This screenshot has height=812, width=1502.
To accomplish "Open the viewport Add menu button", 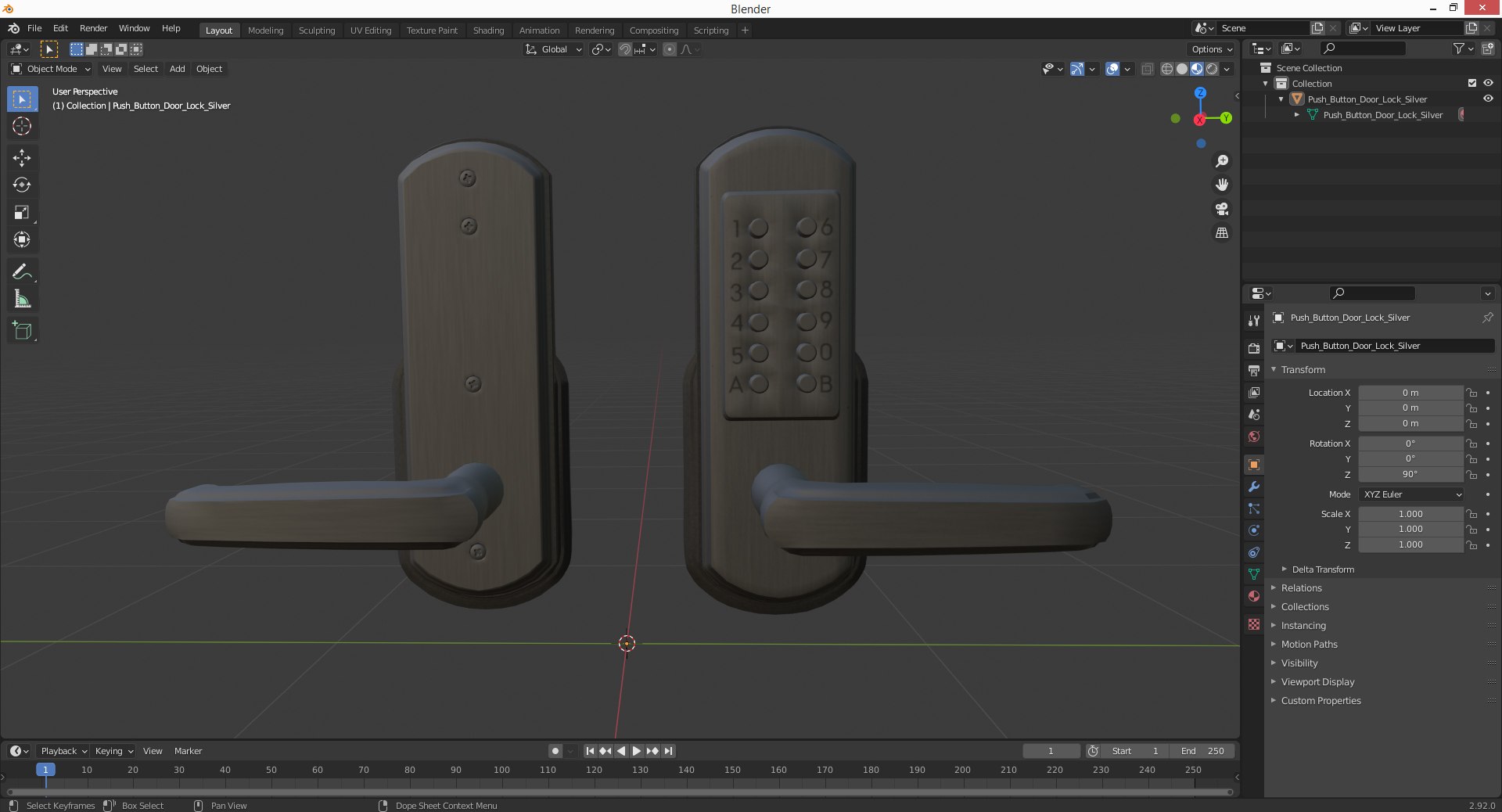I will 178,69.
